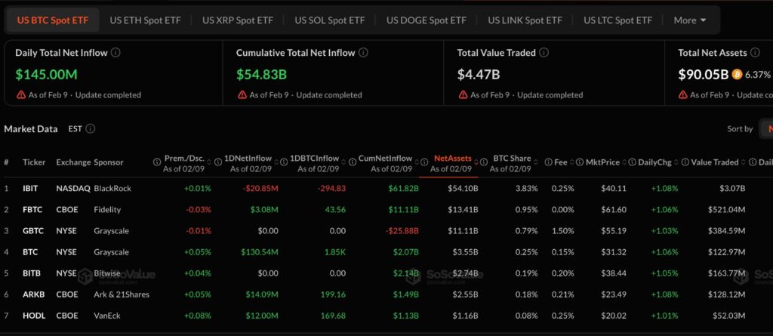Switch to US XRP Spot ETF tab
Viewport: 773px width, 336px height.
point(237,20)
